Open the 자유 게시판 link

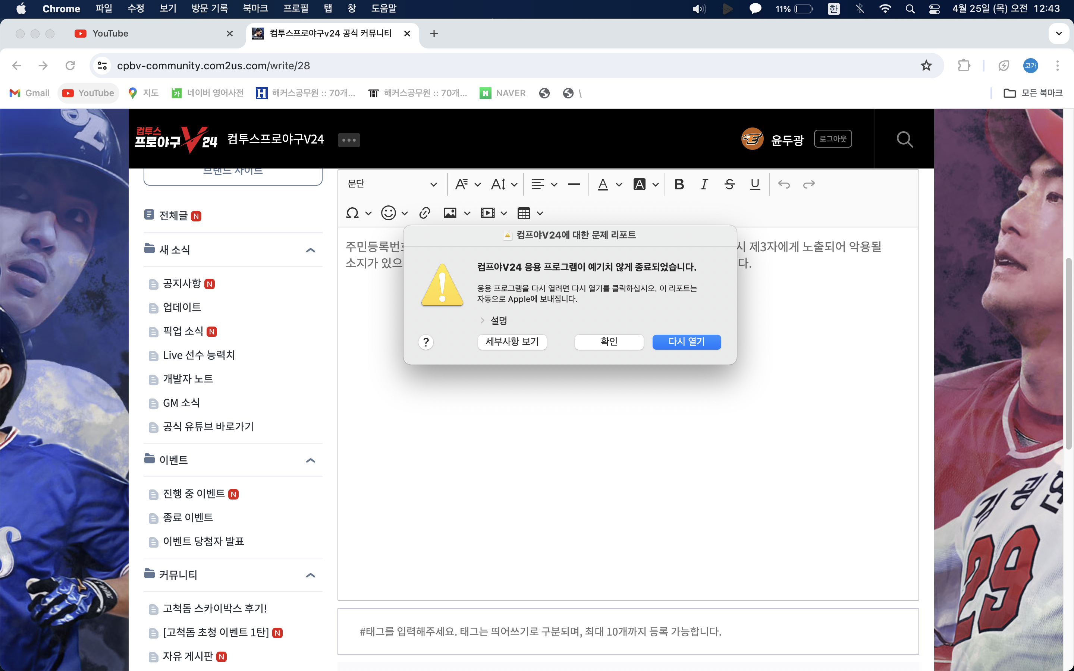coord(188,656)
